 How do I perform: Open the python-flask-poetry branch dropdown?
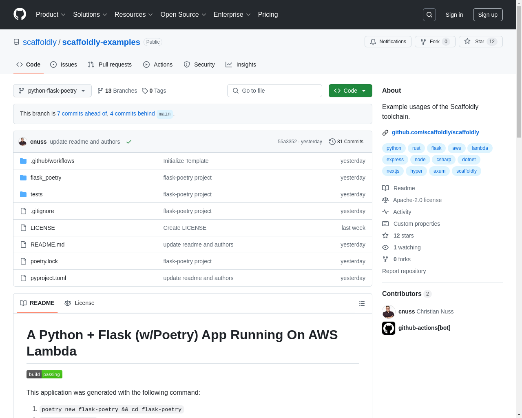(x=52, y=91)
